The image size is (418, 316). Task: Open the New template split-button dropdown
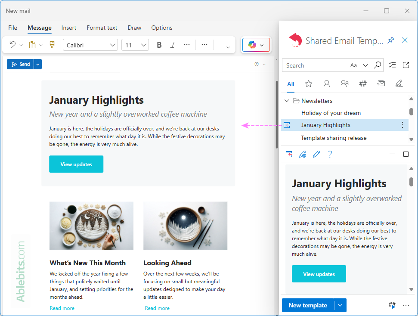pyautogui.click(x=339, y=305)
